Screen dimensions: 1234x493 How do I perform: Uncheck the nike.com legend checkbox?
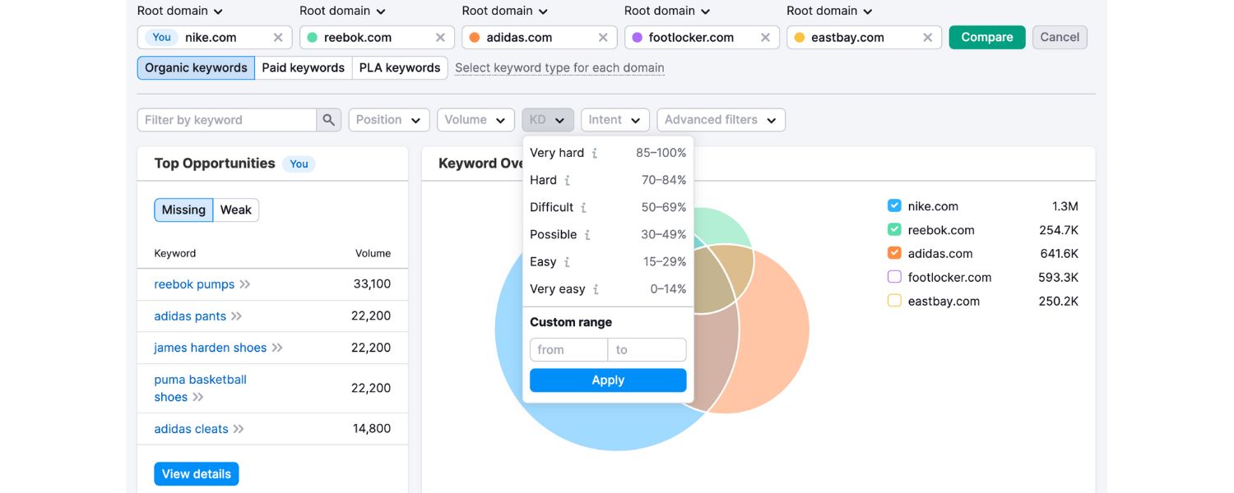894,206
